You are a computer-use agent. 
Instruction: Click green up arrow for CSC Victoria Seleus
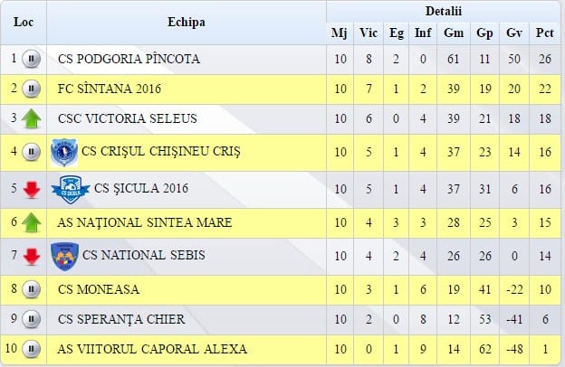click(x=32, y=118)
